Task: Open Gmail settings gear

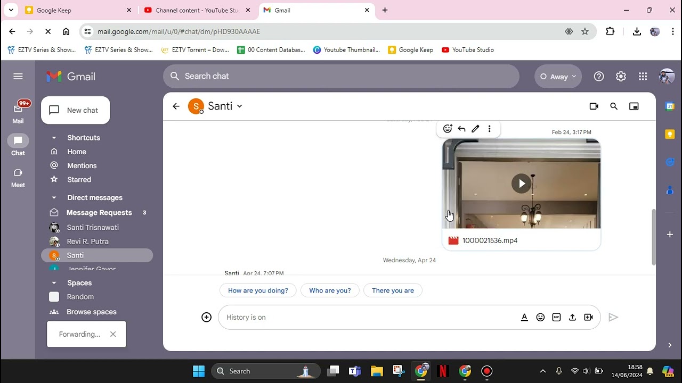Action: click(621, 77)
